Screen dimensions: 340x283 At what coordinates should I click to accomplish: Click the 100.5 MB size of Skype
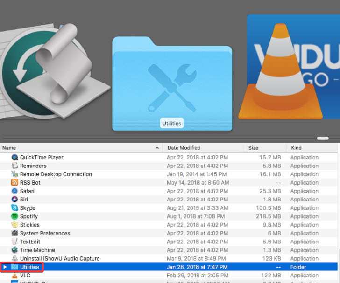[269, 208]
